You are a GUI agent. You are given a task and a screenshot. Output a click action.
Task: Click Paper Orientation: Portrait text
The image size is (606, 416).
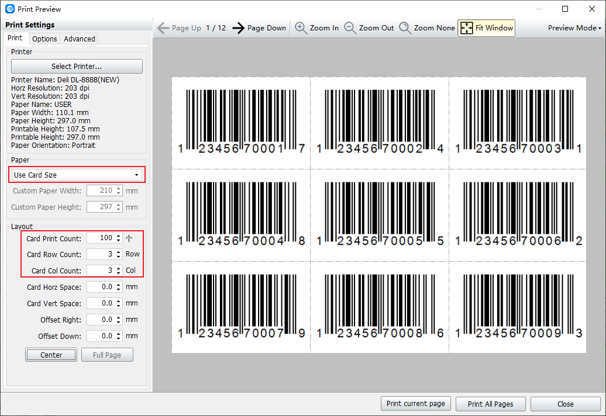tap(53, 145)
